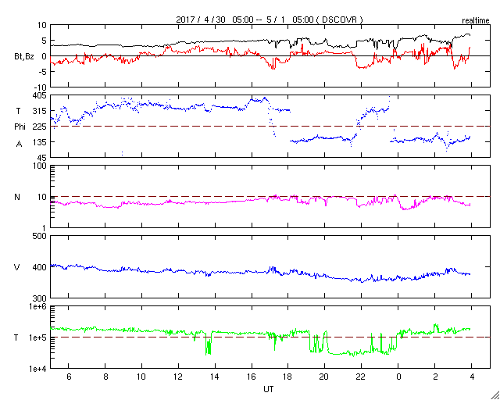This screenshot has width=500, height=400.
Task: Click inside the solar wind velocity plot panel
Action: pyautogui.click(x=270, y=266)
